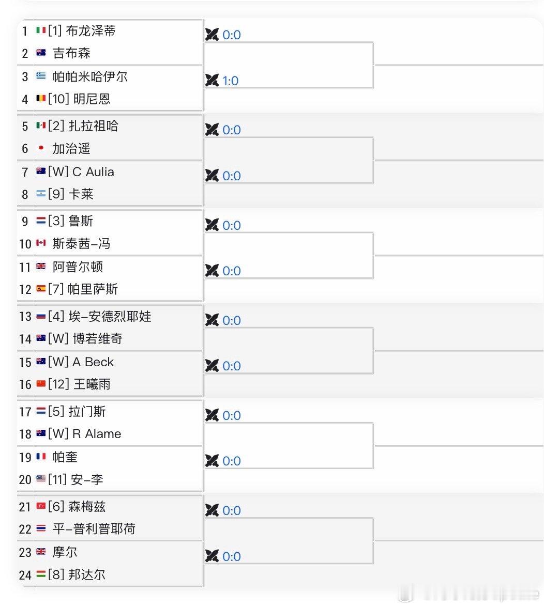This screenshot has height=608, width=544.
Task: Select player [12] 王曦雨
Action: point(79,384)
